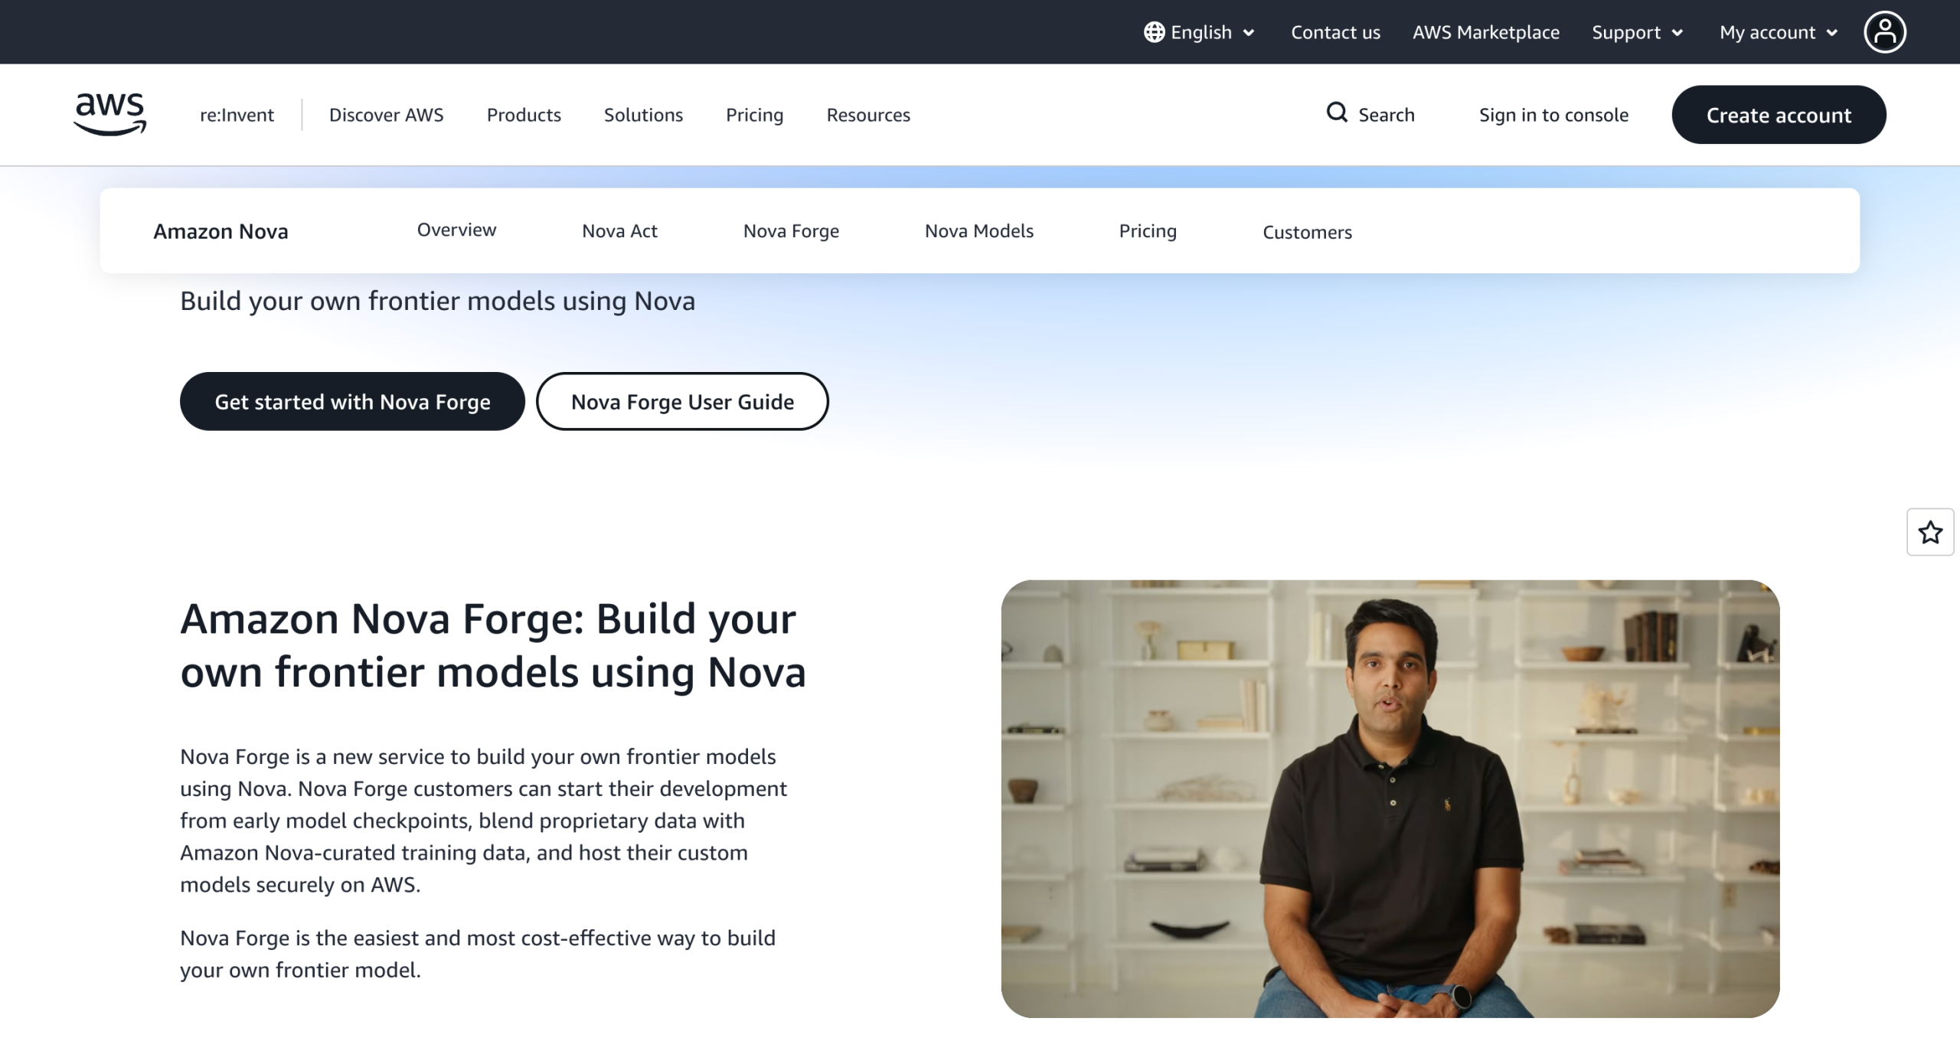Select the Nova Models tab
The image size is (1960, 1064).
978,231
